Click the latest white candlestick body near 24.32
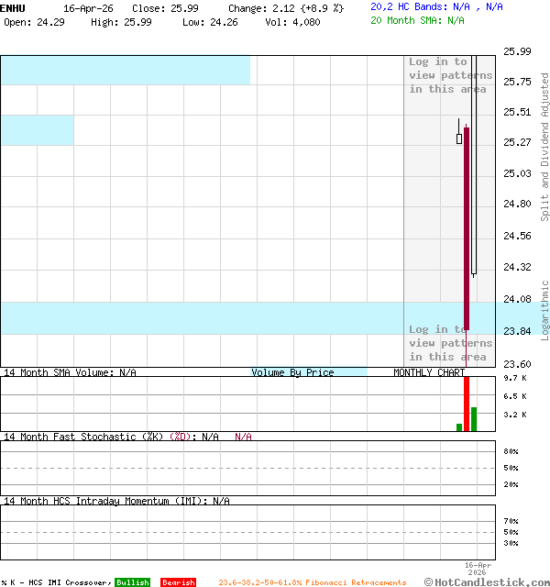 (474, 165)
